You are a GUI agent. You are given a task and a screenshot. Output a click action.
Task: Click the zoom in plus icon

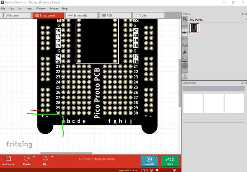click(174, 170)
